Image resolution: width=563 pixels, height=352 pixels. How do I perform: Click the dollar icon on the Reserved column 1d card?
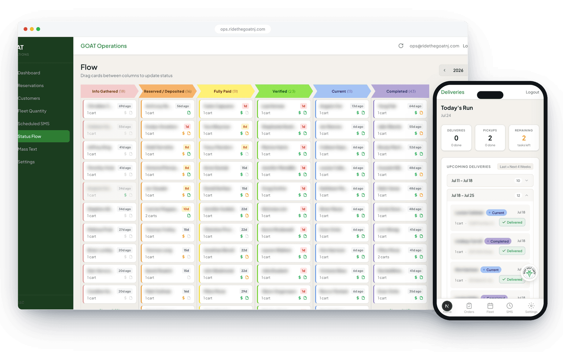184,133
